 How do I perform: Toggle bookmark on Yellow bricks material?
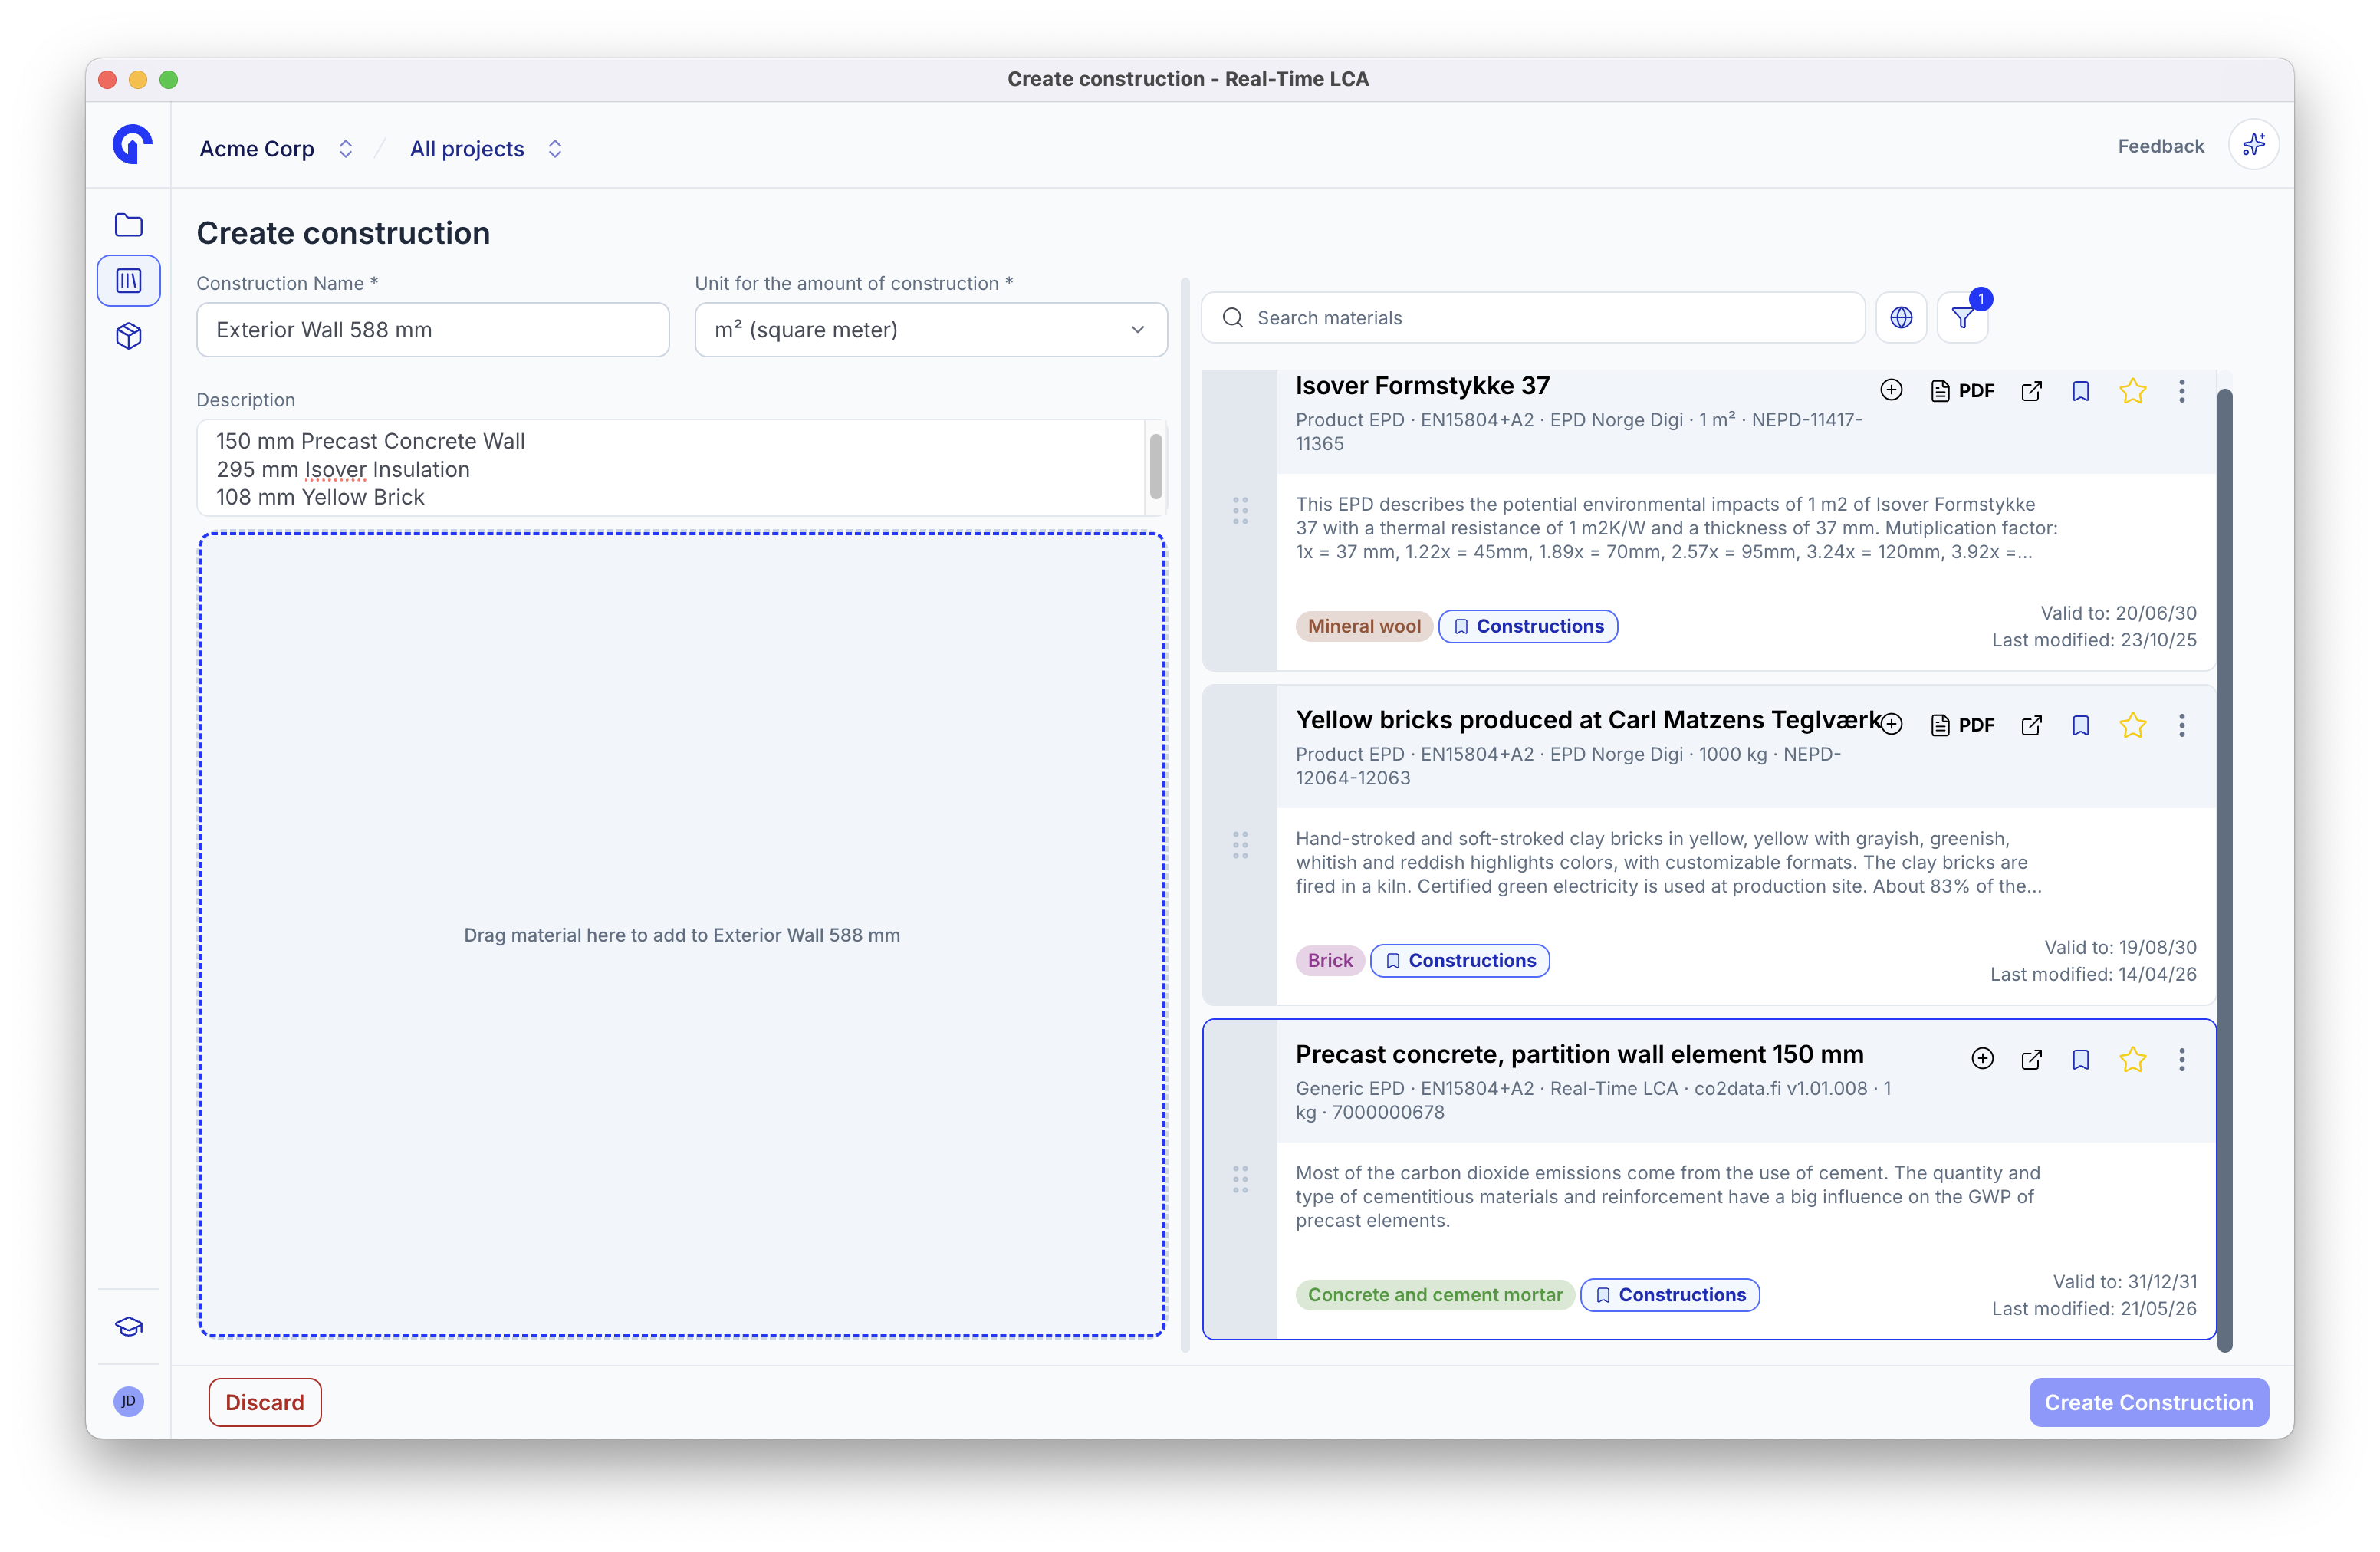tap(2080, 724)
